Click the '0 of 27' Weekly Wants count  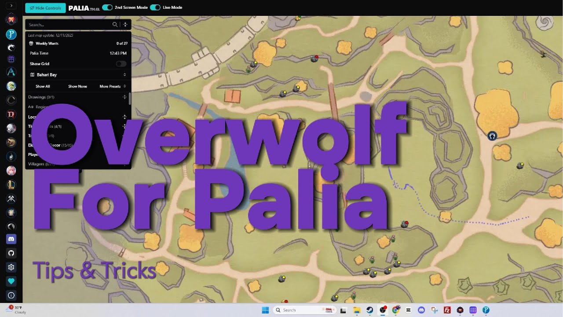coord(122,44)
